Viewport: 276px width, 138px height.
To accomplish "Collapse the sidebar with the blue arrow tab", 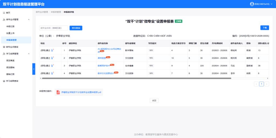I will 34,69.
